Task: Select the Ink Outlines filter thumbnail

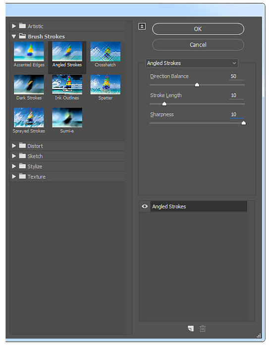Action: [67, 85]
